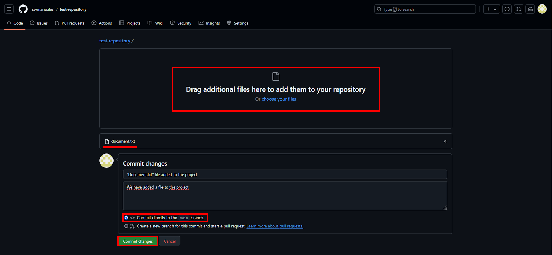The height and width of the screenshot is (255, 552).
Task: Expand the create new plus dropdown
Action: (491, 9)
